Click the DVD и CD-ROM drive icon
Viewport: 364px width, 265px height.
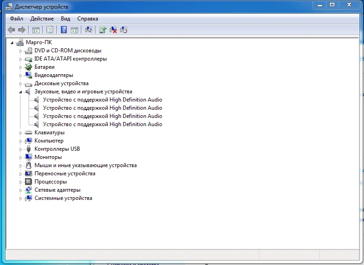tap(29, 51)
